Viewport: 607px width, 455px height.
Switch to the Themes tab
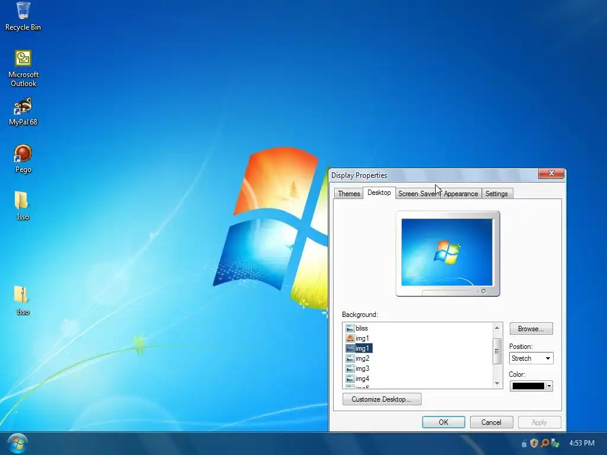point(349,194)
